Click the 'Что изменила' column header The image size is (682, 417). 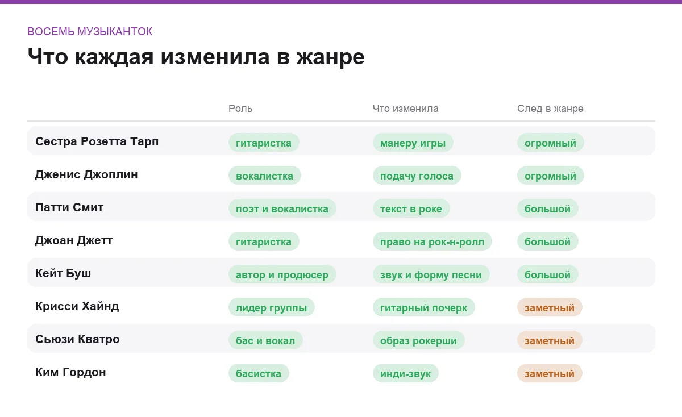406,109
